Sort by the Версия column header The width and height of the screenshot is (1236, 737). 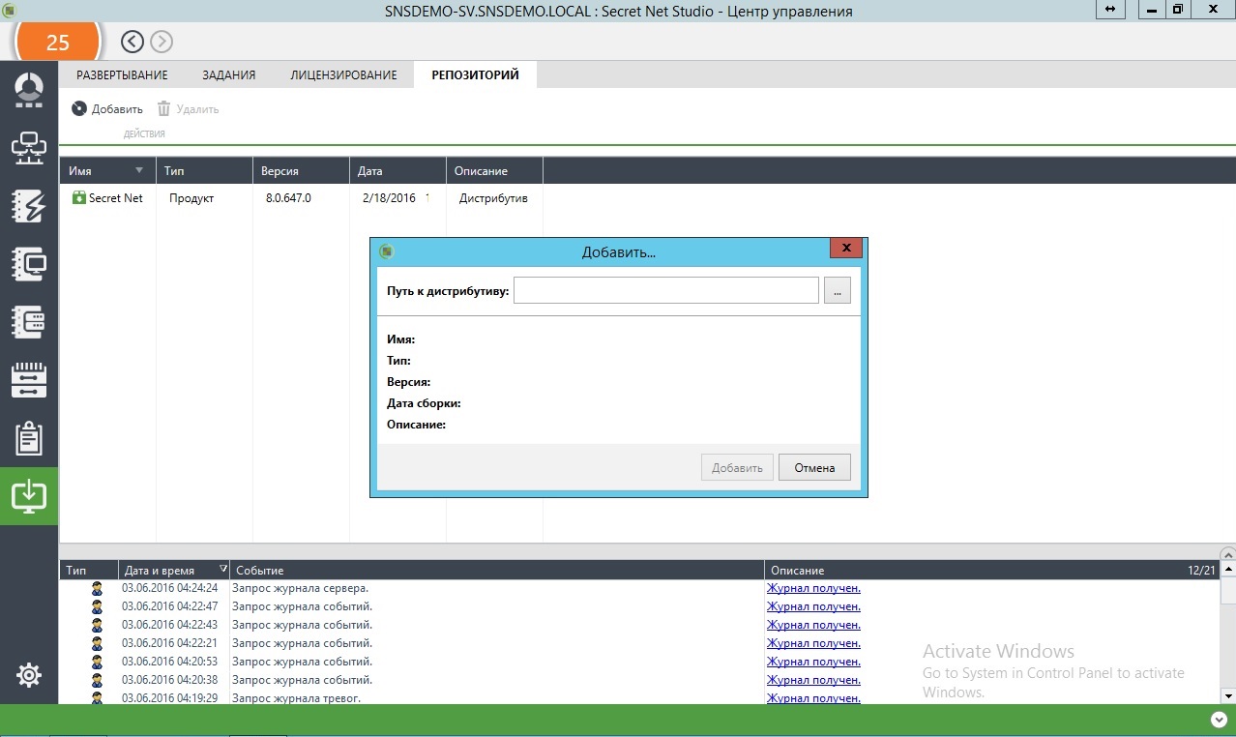coord(301,170)
